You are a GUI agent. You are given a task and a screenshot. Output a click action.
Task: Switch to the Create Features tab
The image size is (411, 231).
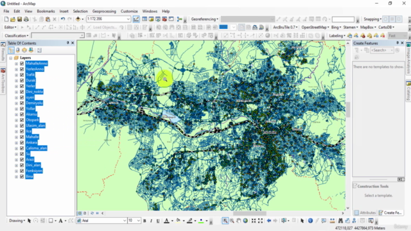click(390, 212)
